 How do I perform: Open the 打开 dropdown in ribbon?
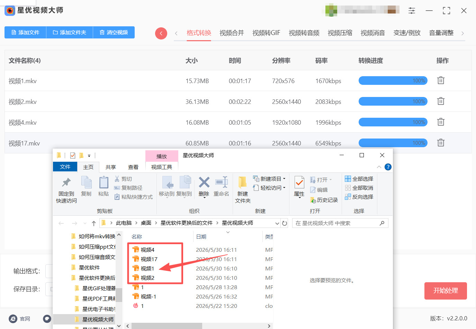click(x=321, y=180)
